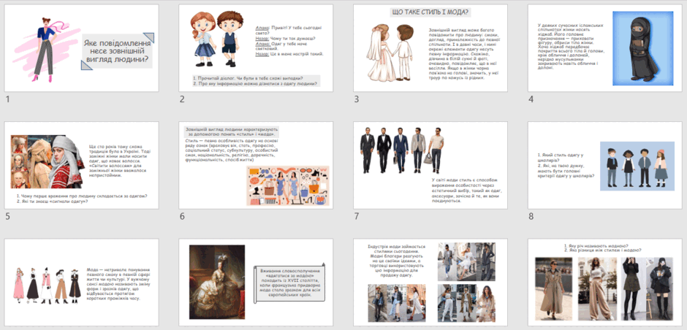687x330 pixels.
Task: Select slide 6 with the shopping items illustration
Action: (x=256, y=166)
